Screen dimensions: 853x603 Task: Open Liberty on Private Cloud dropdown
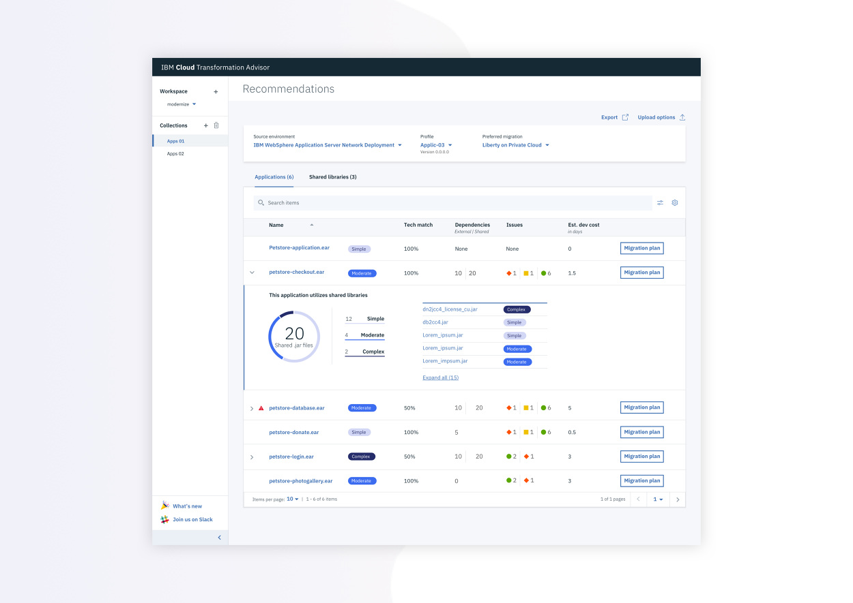pos(516,145)
